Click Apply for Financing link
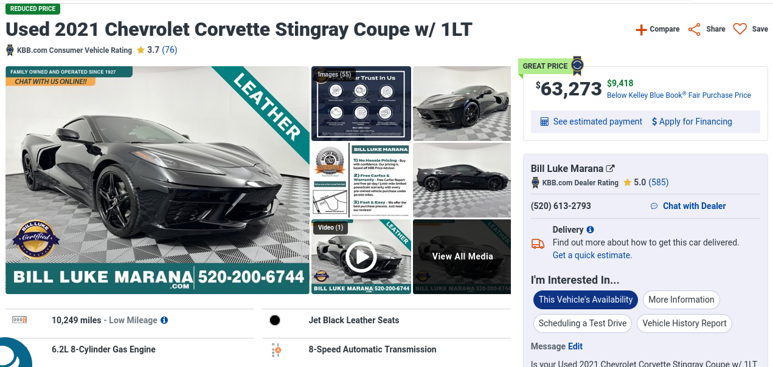This screenshot has width=773, height=367. [692, 122]
